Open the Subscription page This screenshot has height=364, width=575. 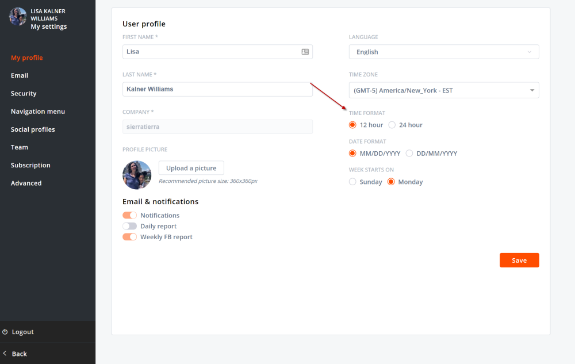[30, 165]
